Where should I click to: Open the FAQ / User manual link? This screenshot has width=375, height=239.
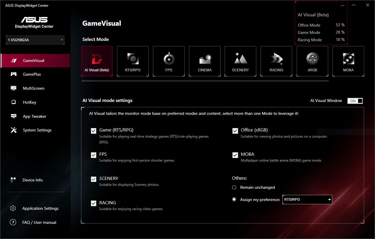coord(39,222)
